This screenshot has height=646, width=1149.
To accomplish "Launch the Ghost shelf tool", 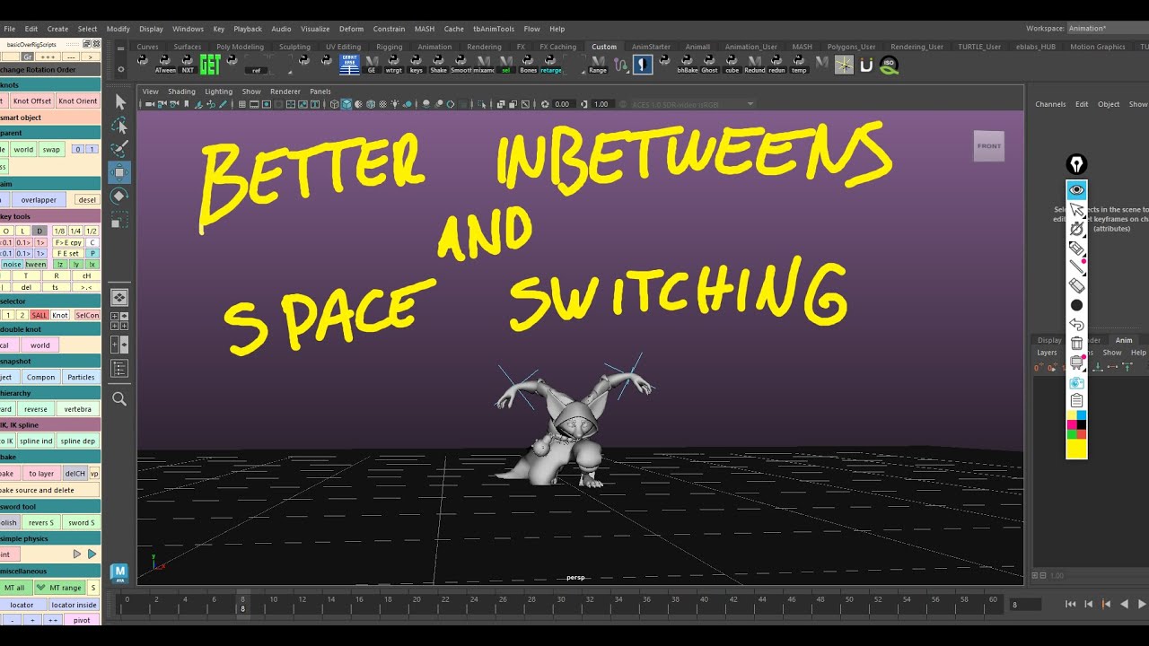I will click(x=709, y=64).
